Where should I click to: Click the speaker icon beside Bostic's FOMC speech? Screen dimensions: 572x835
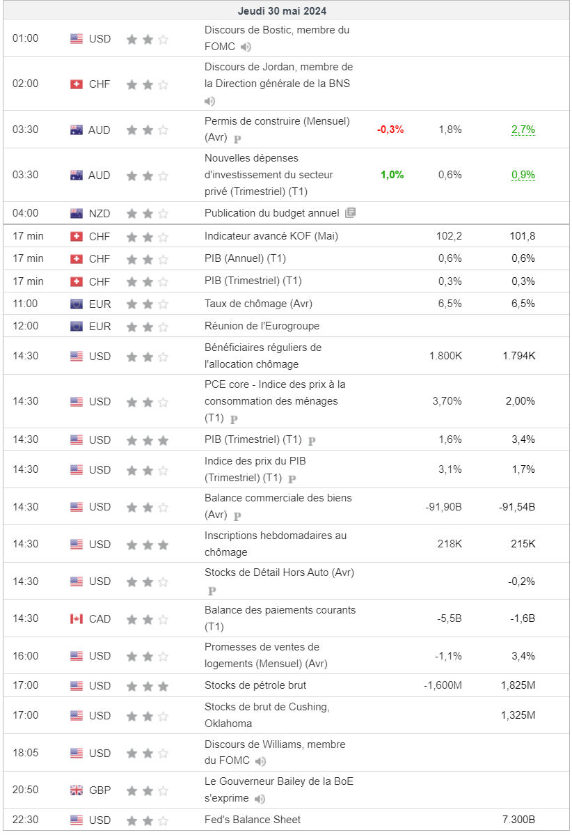pos(246,47)
